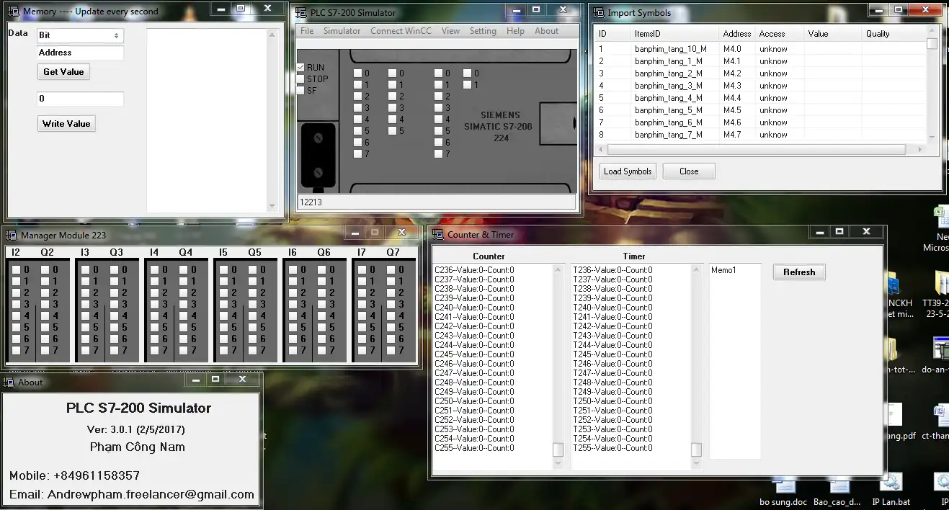This screenshot has height=510, width=949.
Task: Toggle I2 bit 0 in Manager Module
Action: [x=16, y=269]
